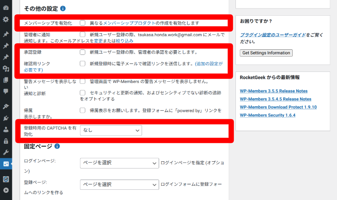Click the play circle sidebar icon
The height and width of the screenshot is (200, 337).
(x=6, y=190)
